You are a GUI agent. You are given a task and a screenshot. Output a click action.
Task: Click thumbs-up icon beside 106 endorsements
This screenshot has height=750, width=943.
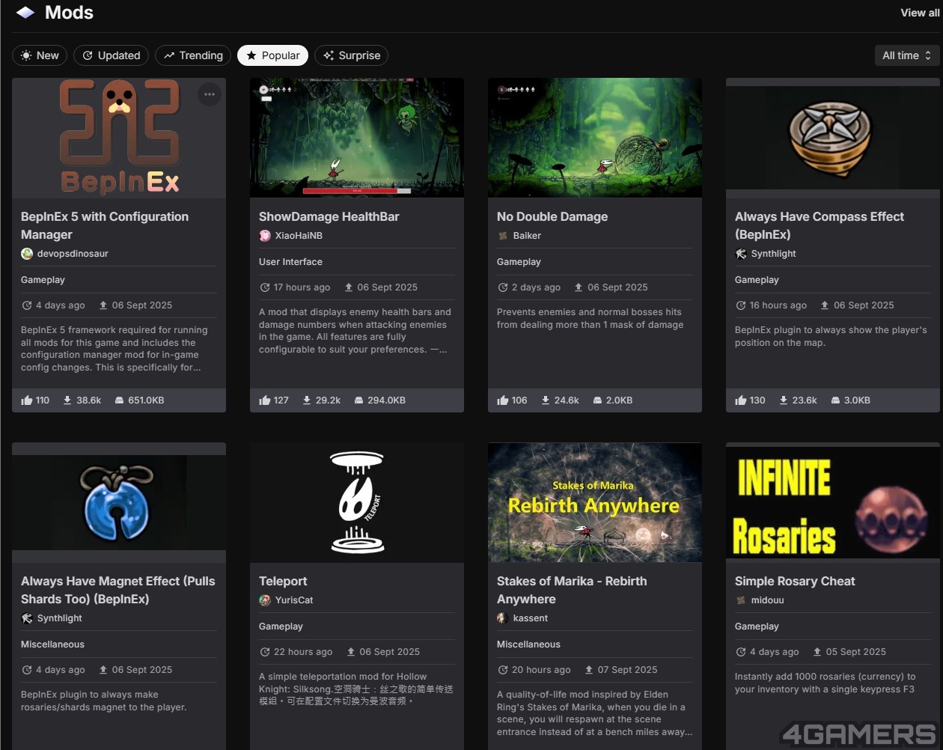(x=503, y=400)
